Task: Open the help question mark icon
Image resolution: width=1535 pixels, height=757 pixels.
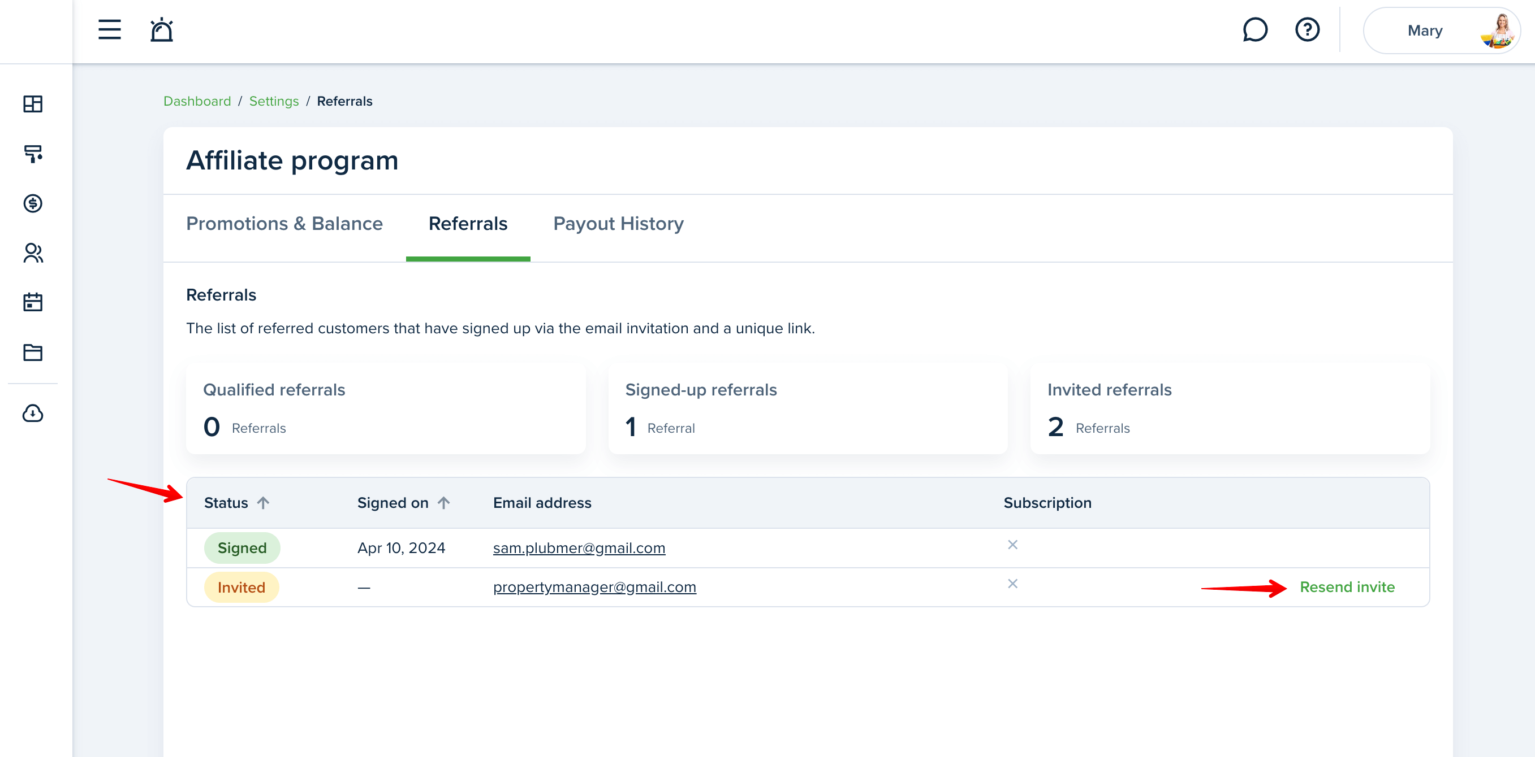Action: [1308, 30]
